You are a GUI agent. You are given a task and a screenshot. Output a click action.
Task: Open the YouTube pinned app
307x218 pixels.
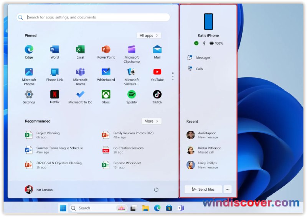157,75
